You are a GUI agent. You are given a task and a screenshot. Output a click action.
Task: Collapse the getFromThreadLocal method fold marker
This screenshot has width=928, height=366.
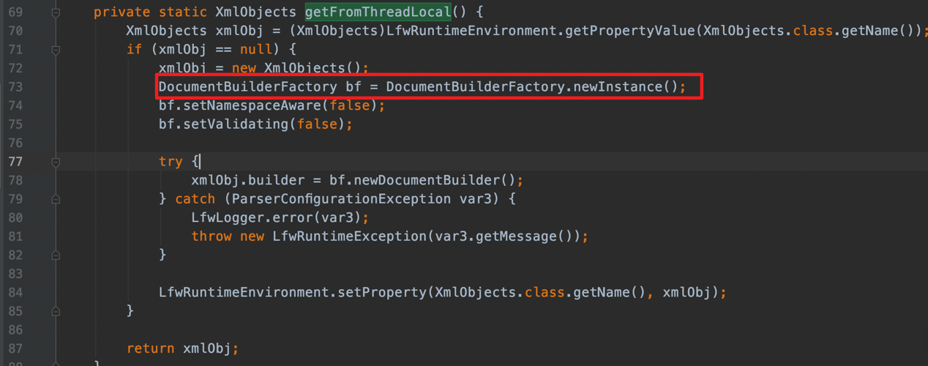[56, 12]
